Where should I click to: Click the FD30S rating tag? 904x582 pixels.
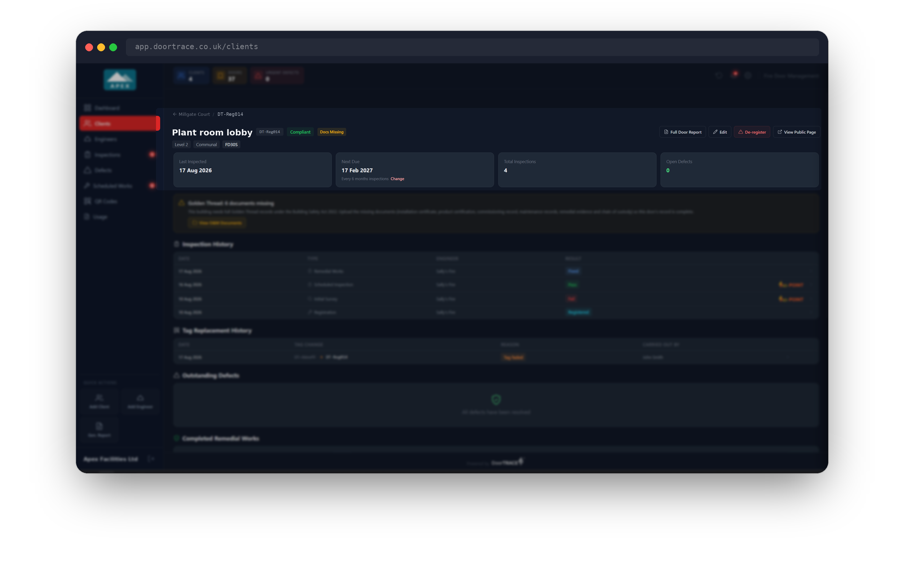[x=231, y=144]
